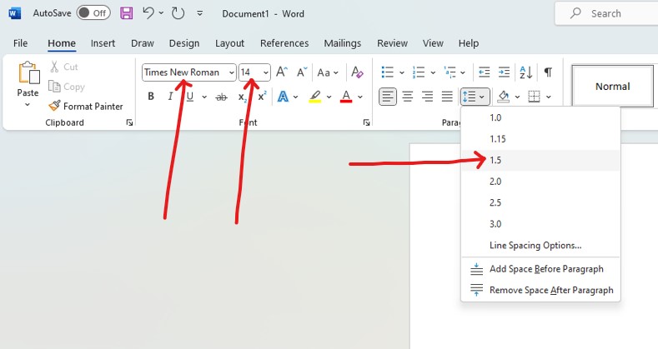Toggle the AutoSave switch
The height and width of the screenshot is (349, 658).
click(93, 13)
